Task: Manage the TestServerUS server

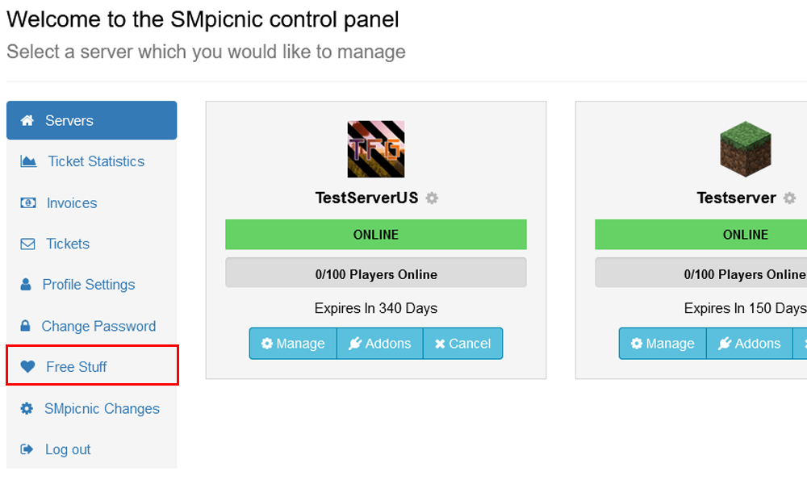Action: (x=294, y=344)
